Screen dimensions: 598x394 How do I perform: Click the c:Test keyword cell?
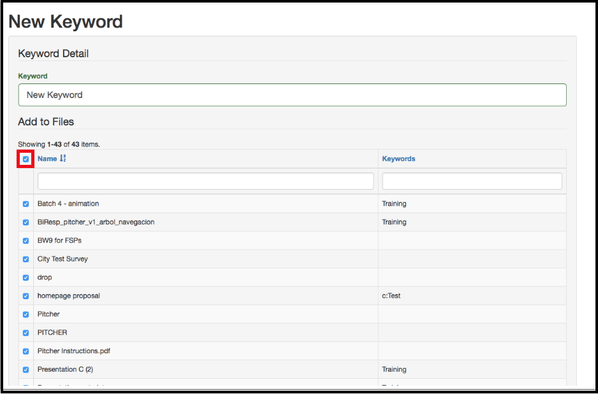point(391,296)
